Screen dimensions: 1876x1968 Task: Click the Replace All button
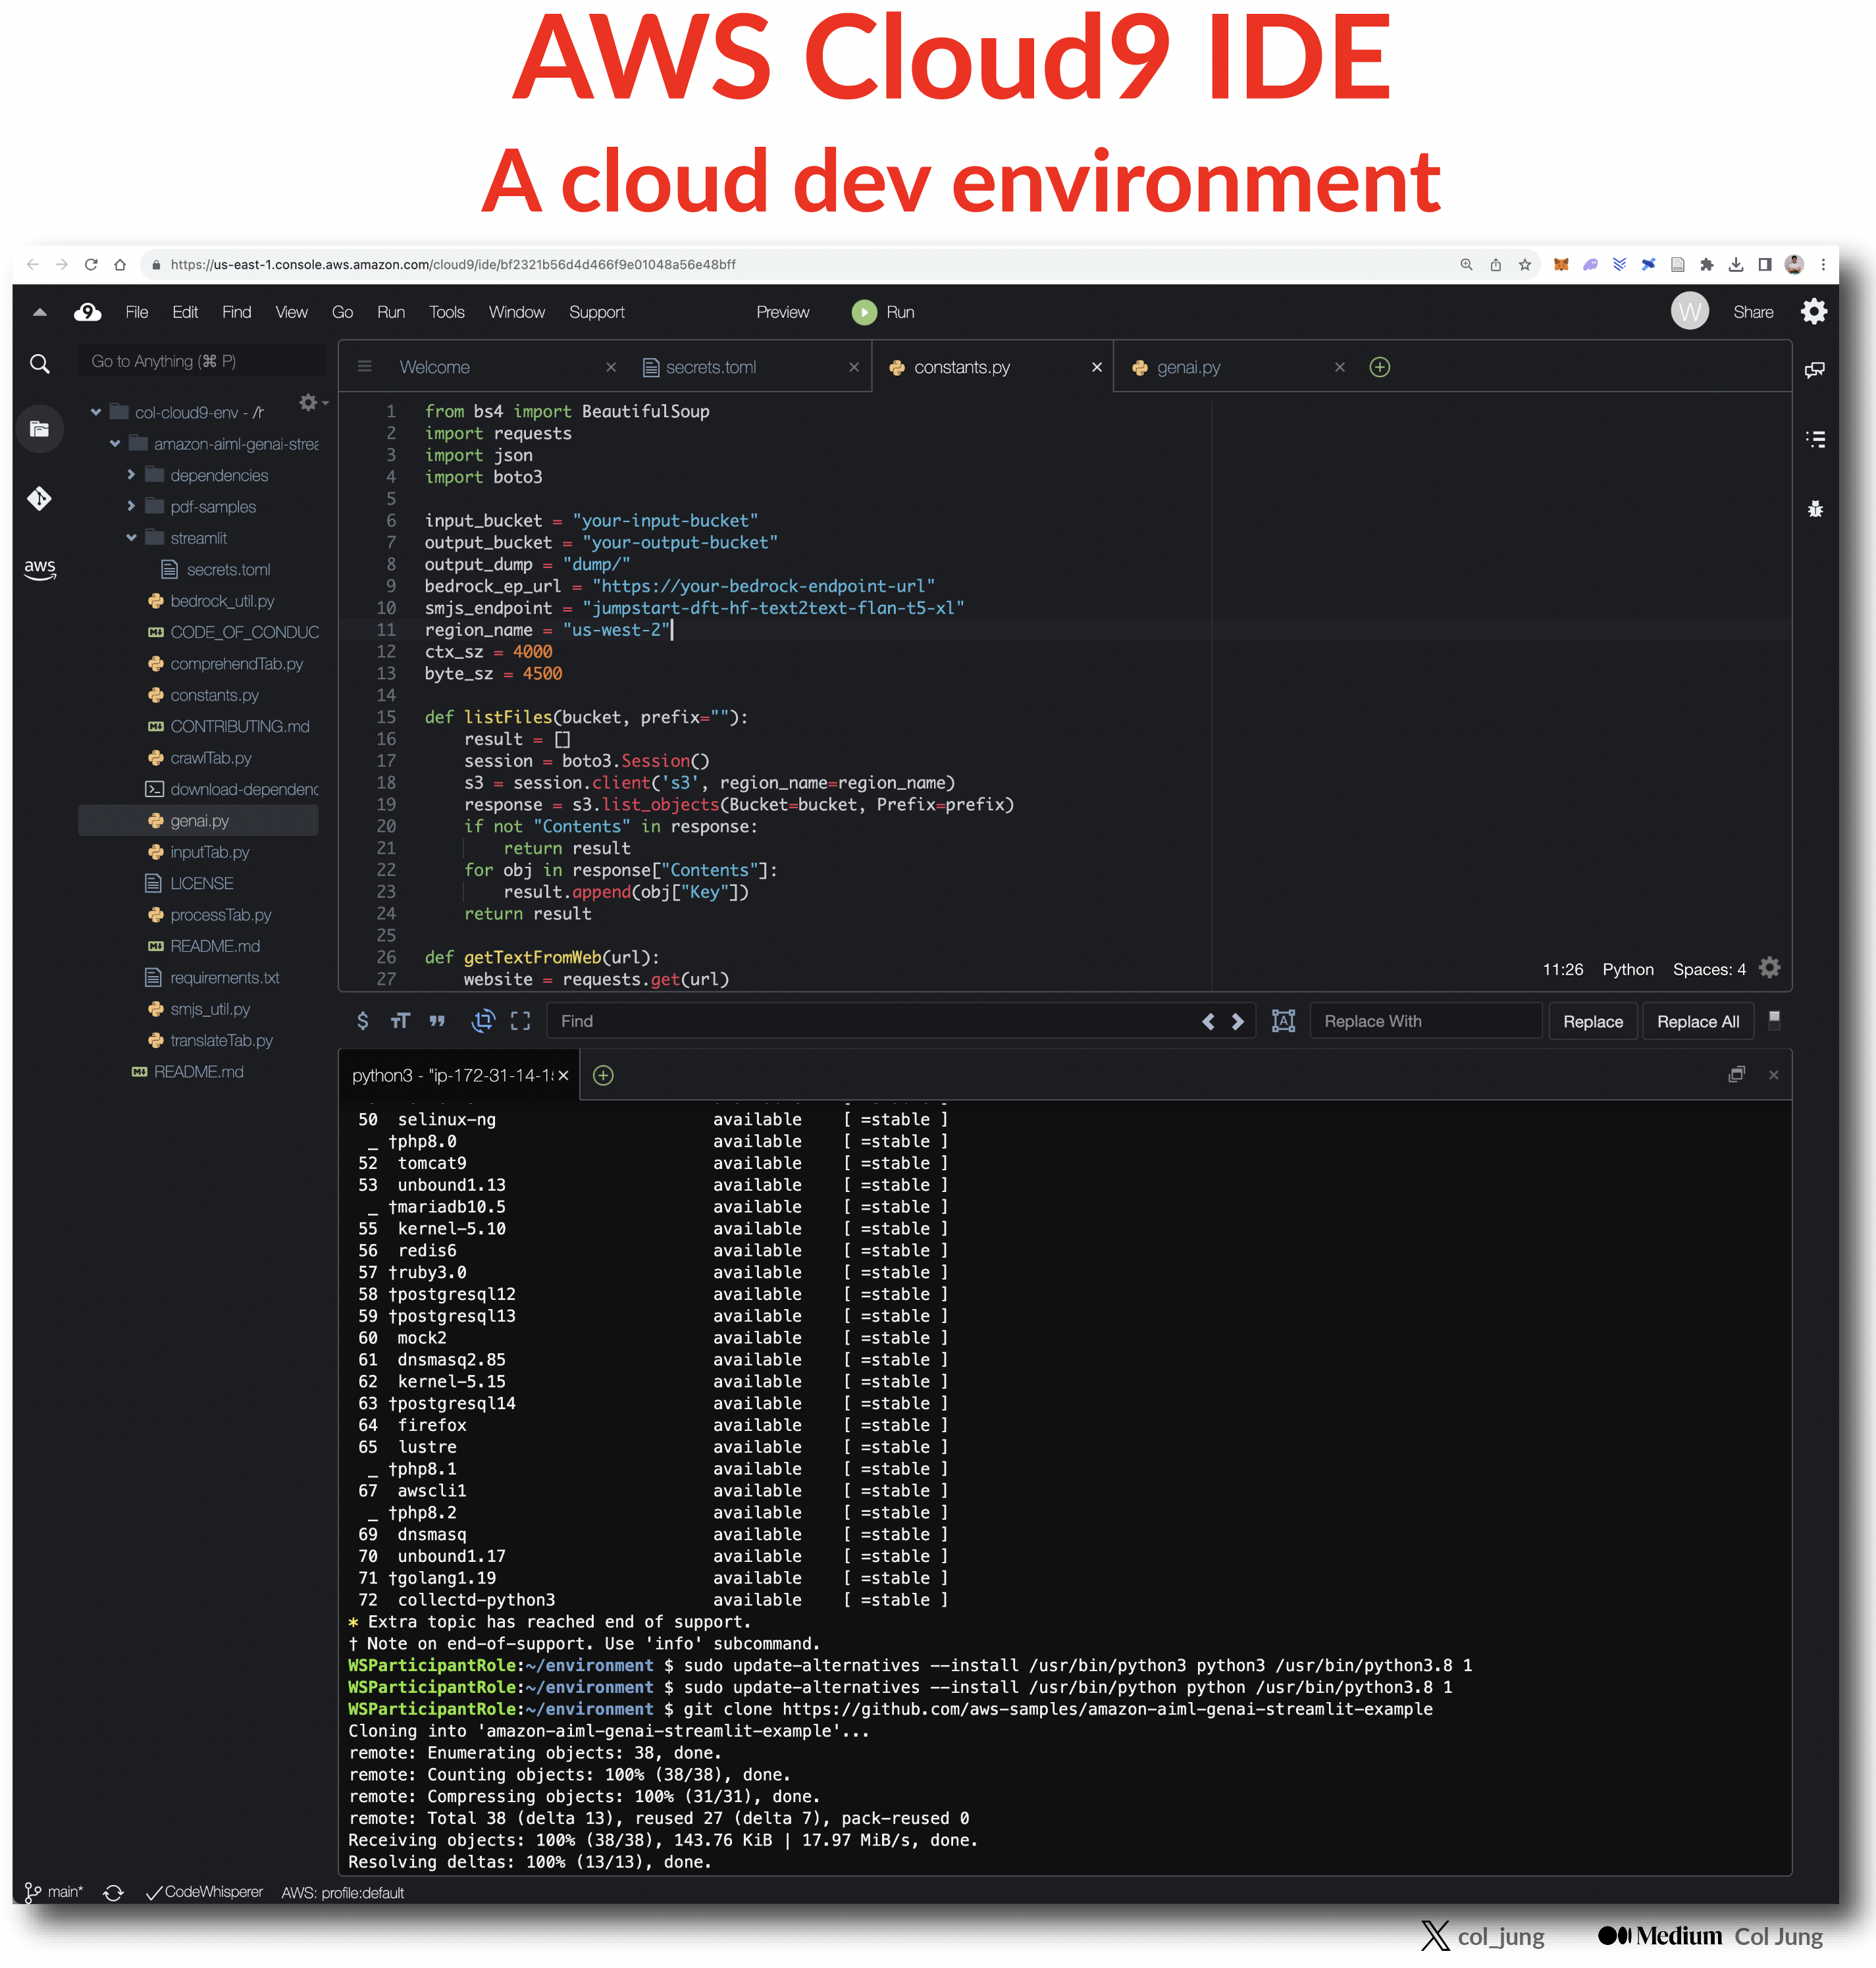click(x=1697, y=1021)
